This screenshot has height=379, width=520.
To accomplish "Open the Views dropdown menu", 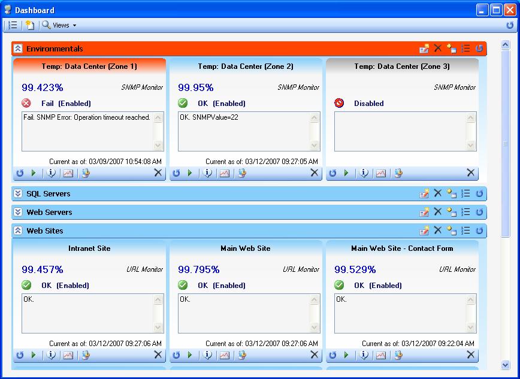I will click(x=60, y=25).
